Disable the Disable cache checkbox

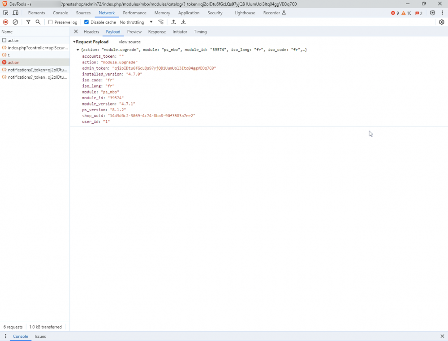point(86,22)
